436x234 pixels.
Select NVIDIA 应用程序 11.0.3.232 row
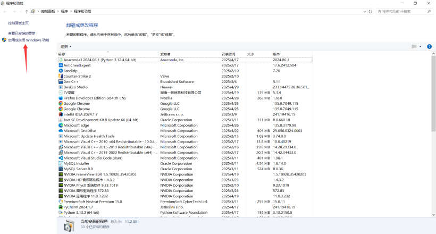click(x=185, y=196)
